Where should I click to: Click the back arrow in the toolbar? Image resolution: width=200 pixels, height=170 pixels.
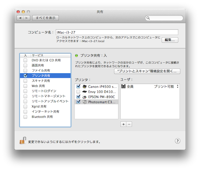[20, 18]
